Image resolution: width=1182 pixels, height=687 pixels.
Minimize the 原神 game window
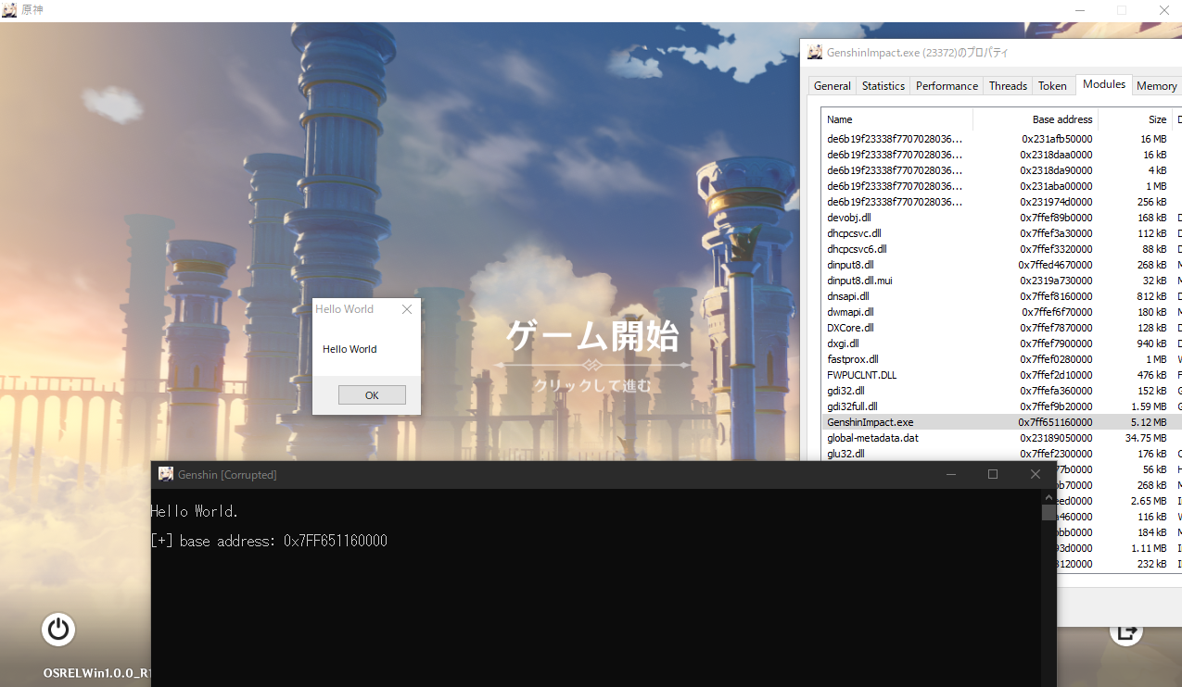(x=1080, y=10)
